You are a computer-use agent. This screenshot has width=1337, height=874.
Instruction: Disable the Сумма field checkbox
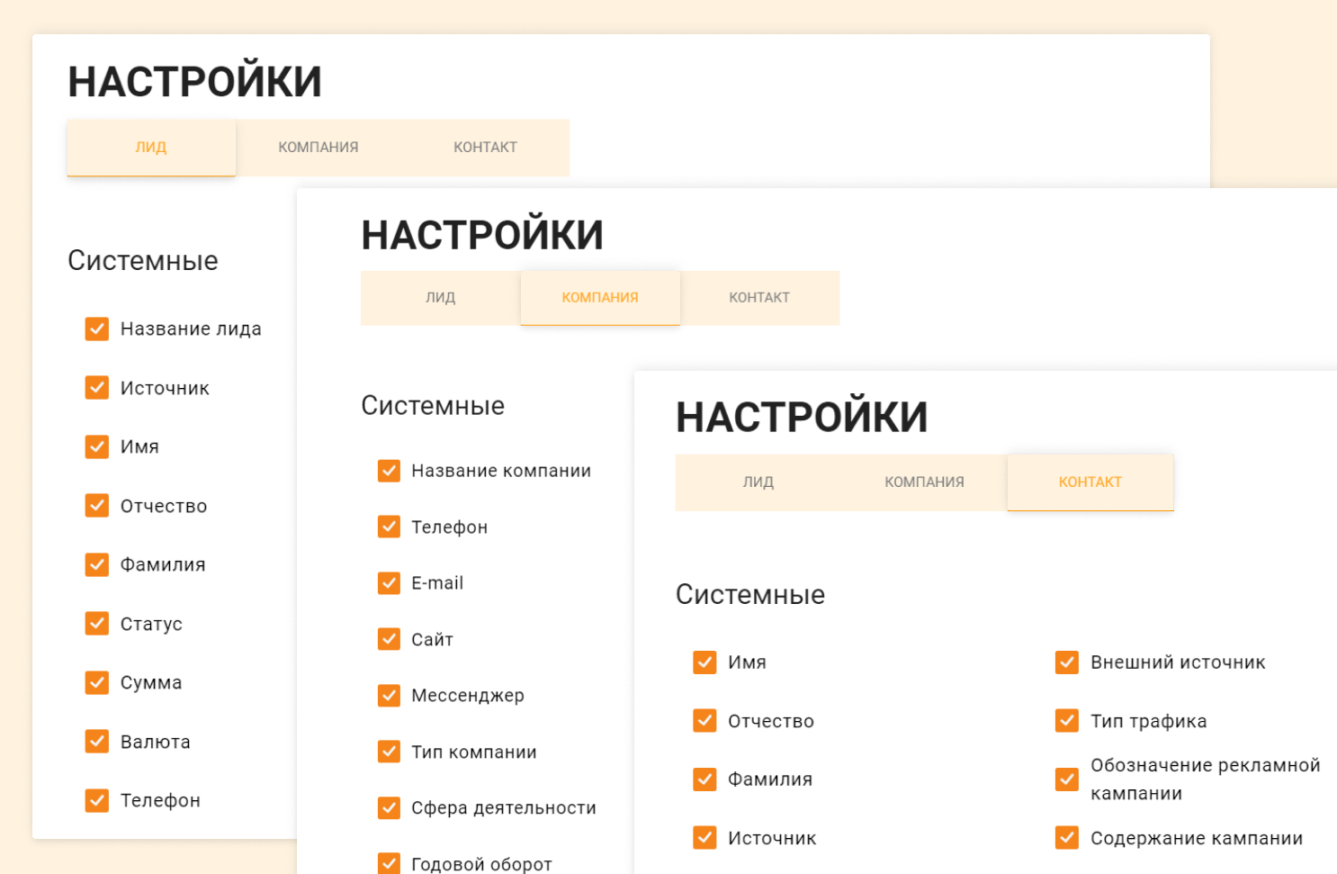(97, 683)
